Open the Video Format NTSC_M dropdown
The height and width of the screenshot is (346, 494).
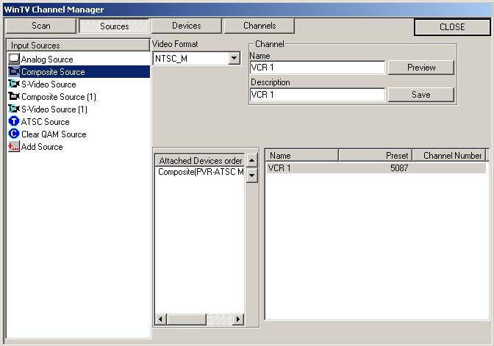click(x=235, y=58)
